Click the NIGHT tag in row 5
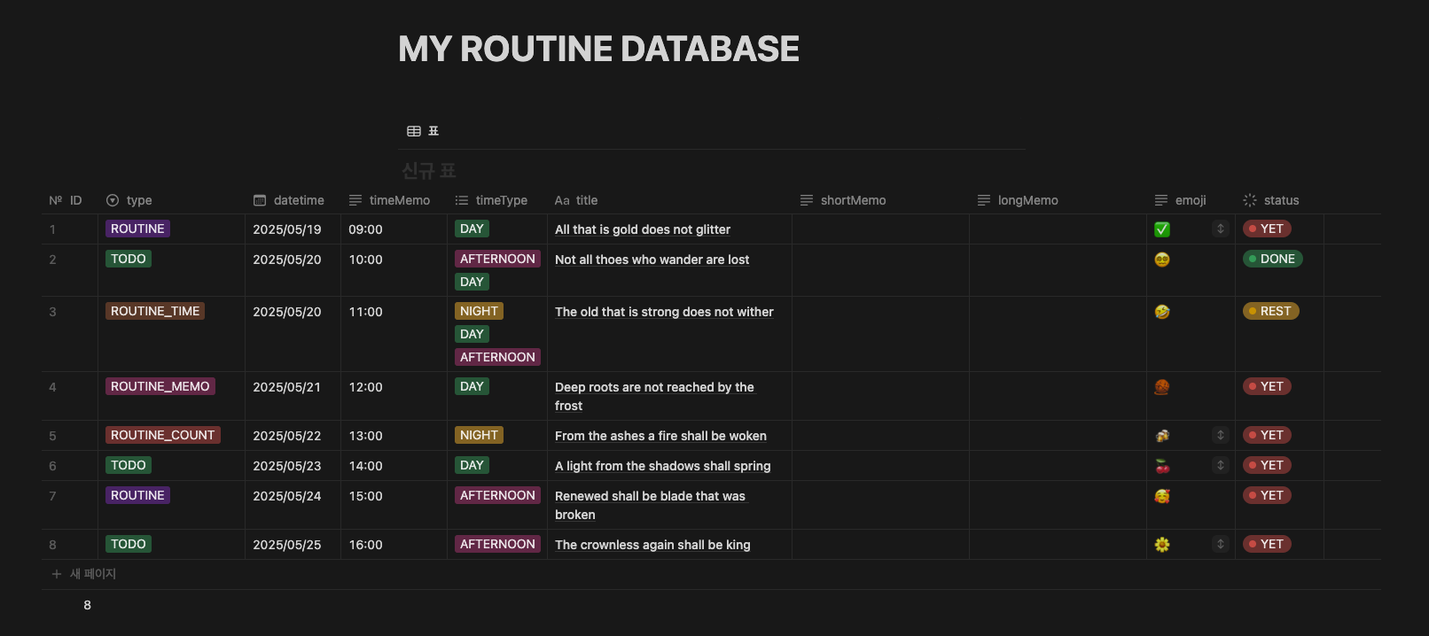This screenshot has height=636, width=1429. coord(479,435)
